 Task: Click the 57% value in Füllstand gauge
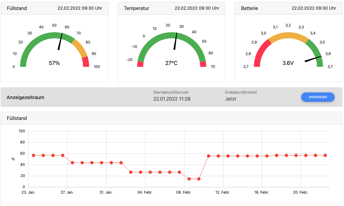click(54, 63)
